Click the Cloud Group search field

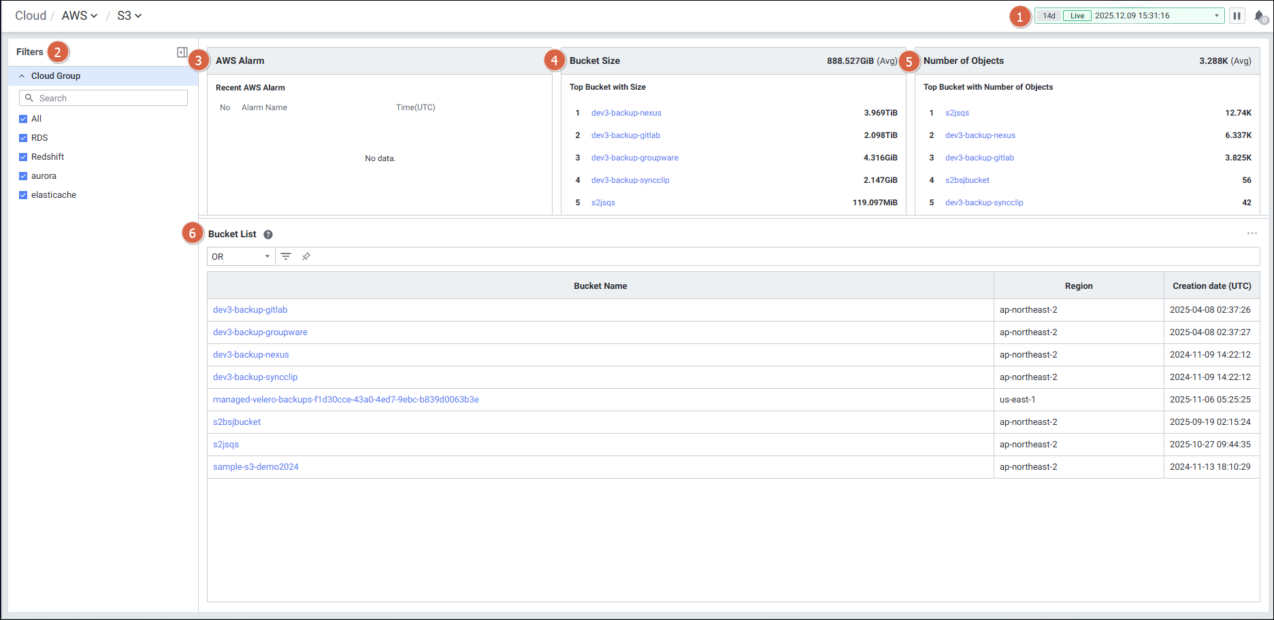tap(109, 98)
